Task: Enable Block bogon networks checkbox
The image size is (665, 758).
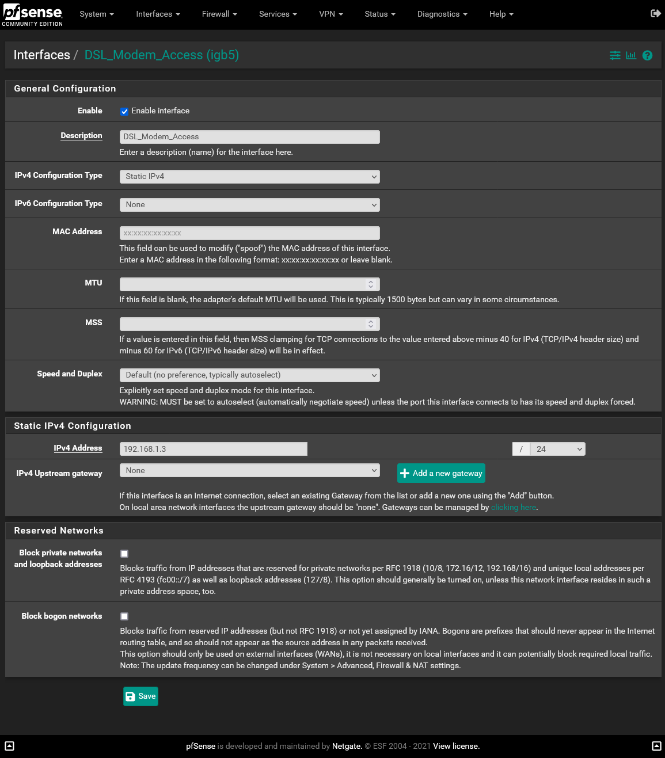Action: 124,616
